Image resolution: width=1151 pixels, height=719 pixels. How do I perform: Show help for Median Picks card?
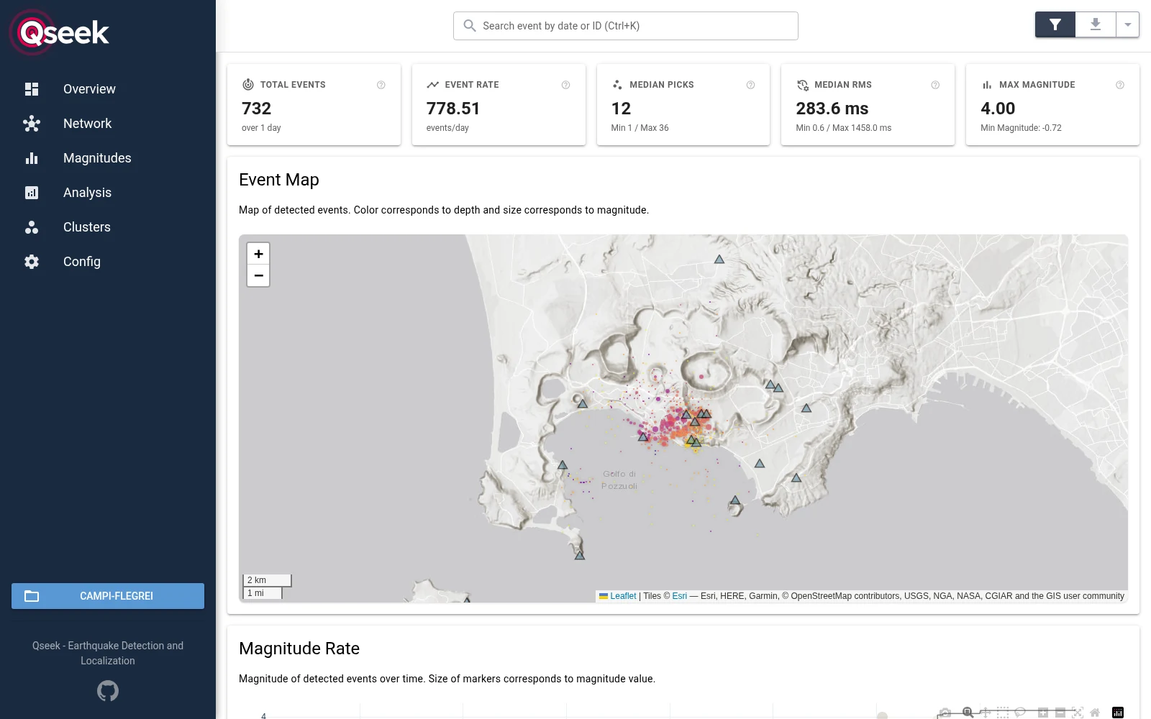[751, 85]
